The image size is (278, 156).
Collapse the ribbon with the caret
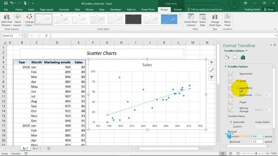(275, 29)
